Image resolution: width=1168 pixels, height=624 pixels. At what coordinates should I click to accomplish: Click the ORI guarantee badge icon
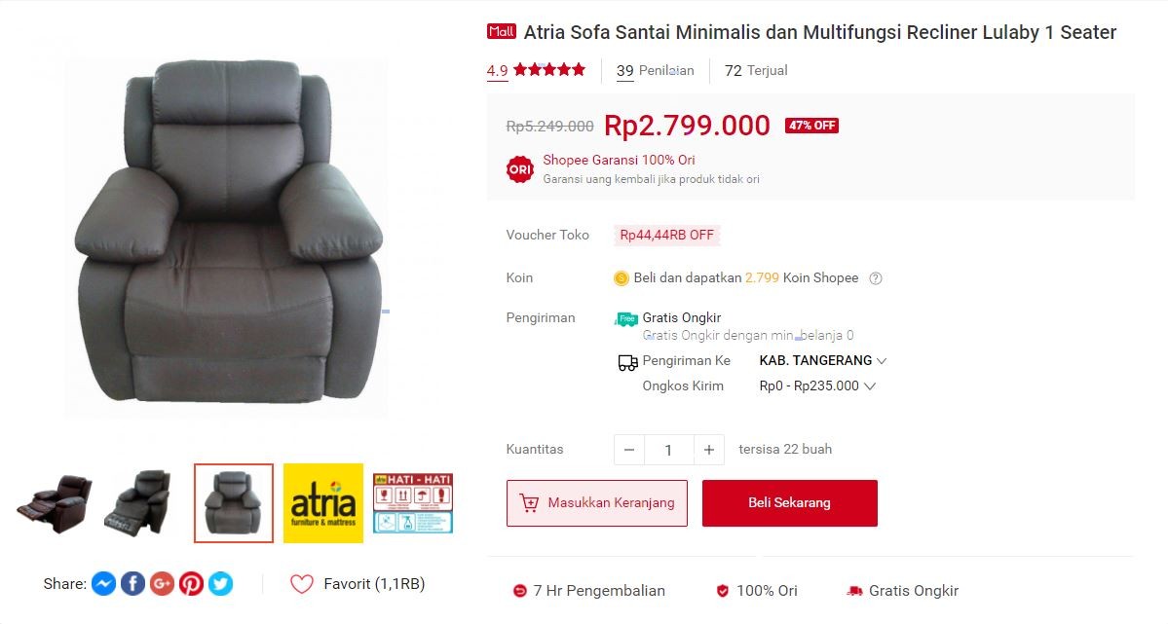(x=520, y=169)
